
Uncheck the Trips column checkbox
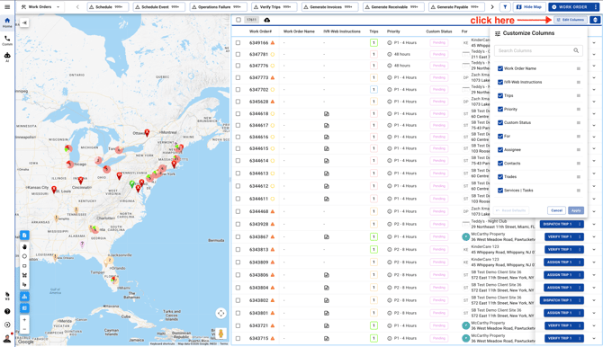[500, 95]
